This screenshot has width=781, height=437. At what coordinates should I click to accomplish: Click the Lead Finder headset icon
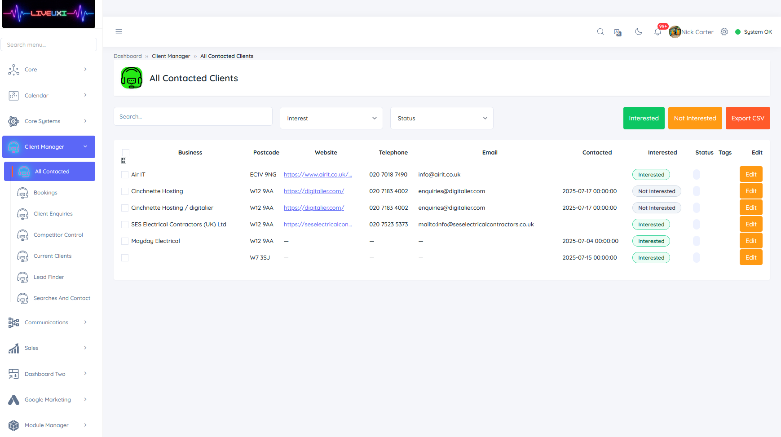(x=22, y=277)
